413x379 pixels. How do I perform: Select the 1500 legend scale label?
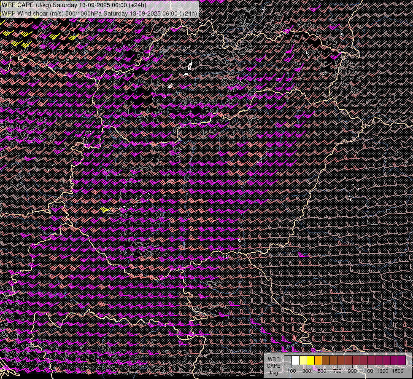click(x=398, y=371)
